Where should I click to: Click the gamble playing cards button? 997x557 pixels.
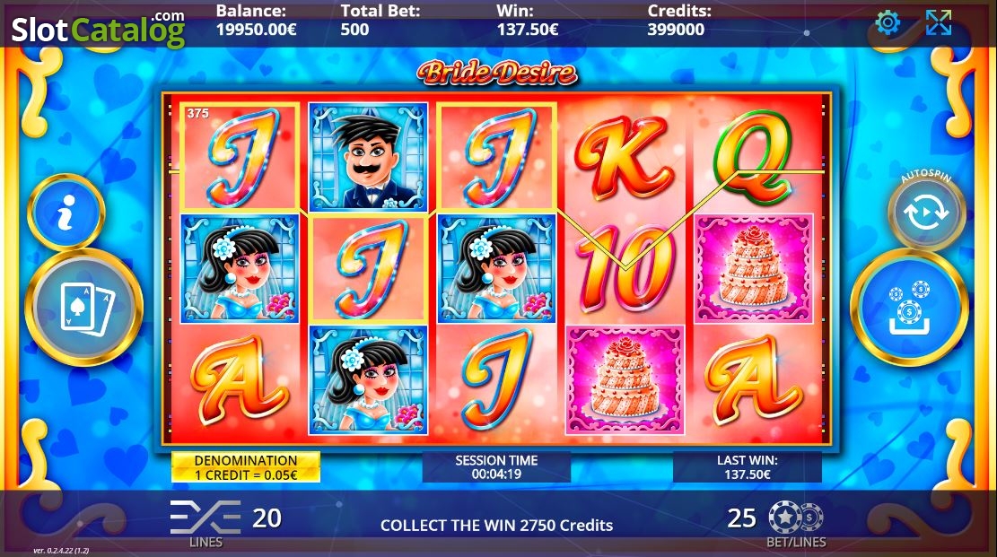pyautogui.click(x=84, y=307)
